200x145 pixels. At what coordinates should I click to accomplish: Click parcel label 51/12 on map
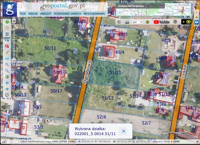tap(108, 98)
